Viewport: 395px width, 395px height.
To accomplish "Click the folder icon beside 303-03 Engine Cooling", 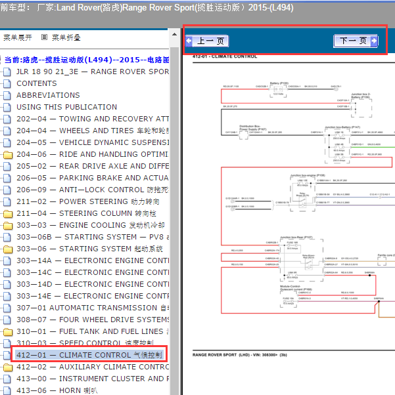I will tap(8, 226).
